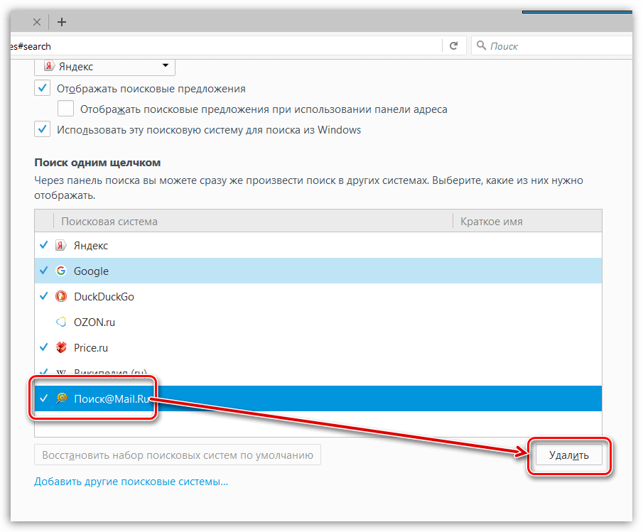Uncheck the Price.ru row checkmark
This screenshot has width=643, height=532.
(43, 347)
